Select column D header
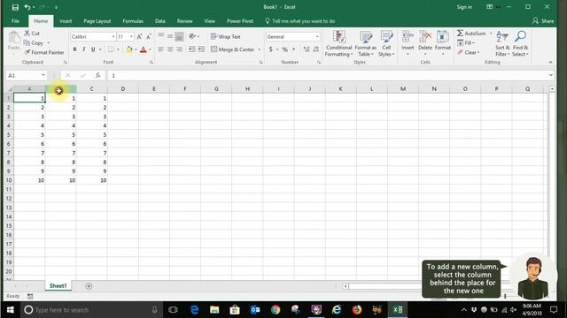 pos(123,88)
